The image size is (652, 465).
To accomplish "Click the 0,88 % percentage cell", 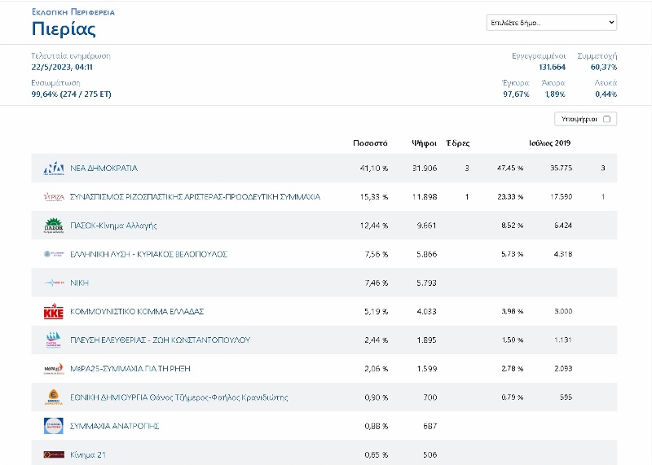I will pos(377,426).
